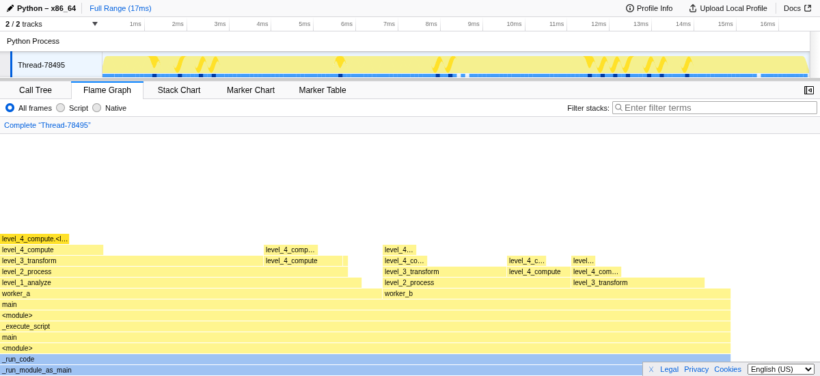Image resolution: width=820 pixels, height=376 pixels.
Task: Open the Privacy link
Action: click(x=696, y=369)
